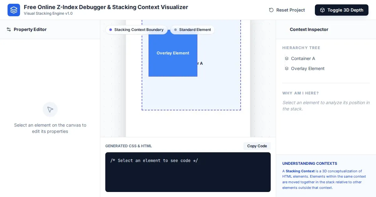Click the Context Inspector panel heading
376x197 pixels.
click(309, 29)
